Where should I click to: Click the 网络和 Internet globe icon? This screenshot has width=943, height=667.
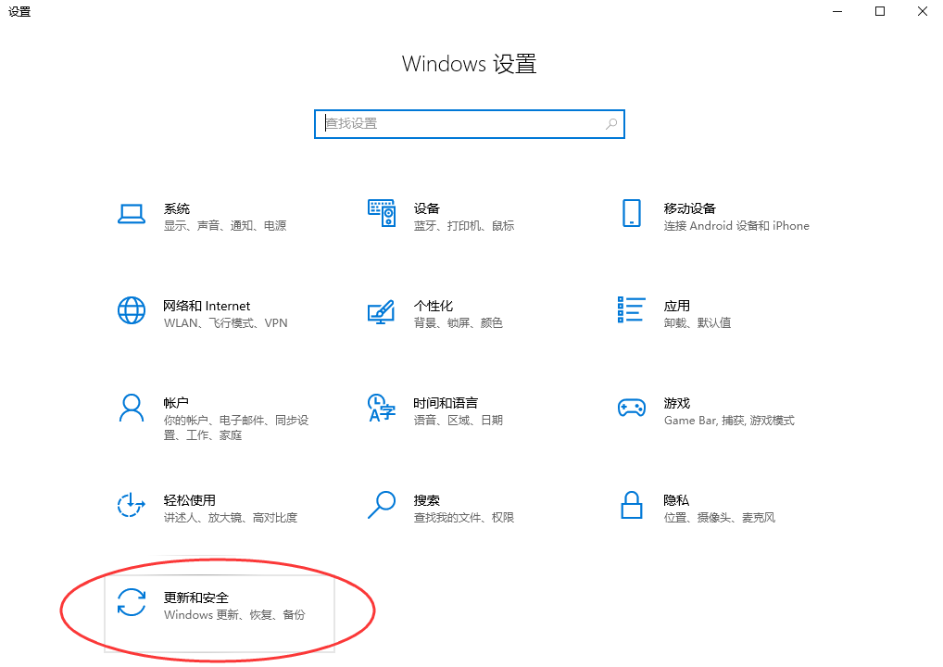(132, 311)
